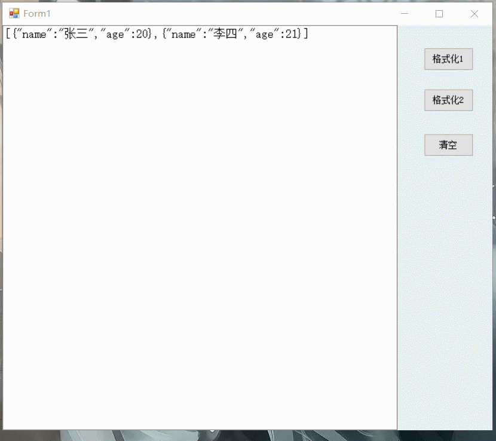Click the closing square bracket of the JSON
Viewport: 496px width, 441px height.
coord(305,34)
